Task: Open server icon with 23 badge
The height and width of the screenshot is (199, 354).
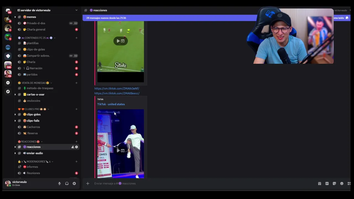Action: click(x=8, y=74)
